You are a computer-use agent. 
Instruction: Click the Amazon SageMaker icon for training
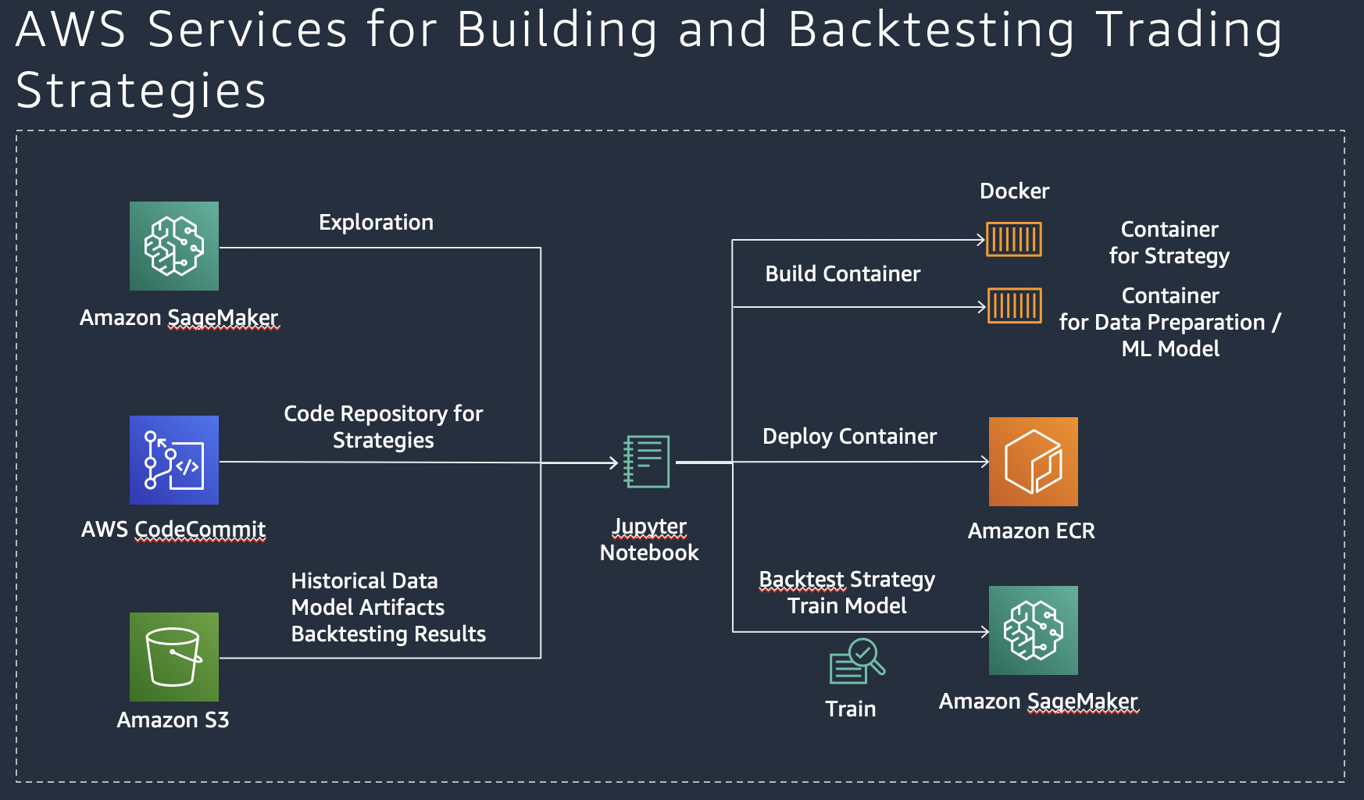[x=1034, y=630]
